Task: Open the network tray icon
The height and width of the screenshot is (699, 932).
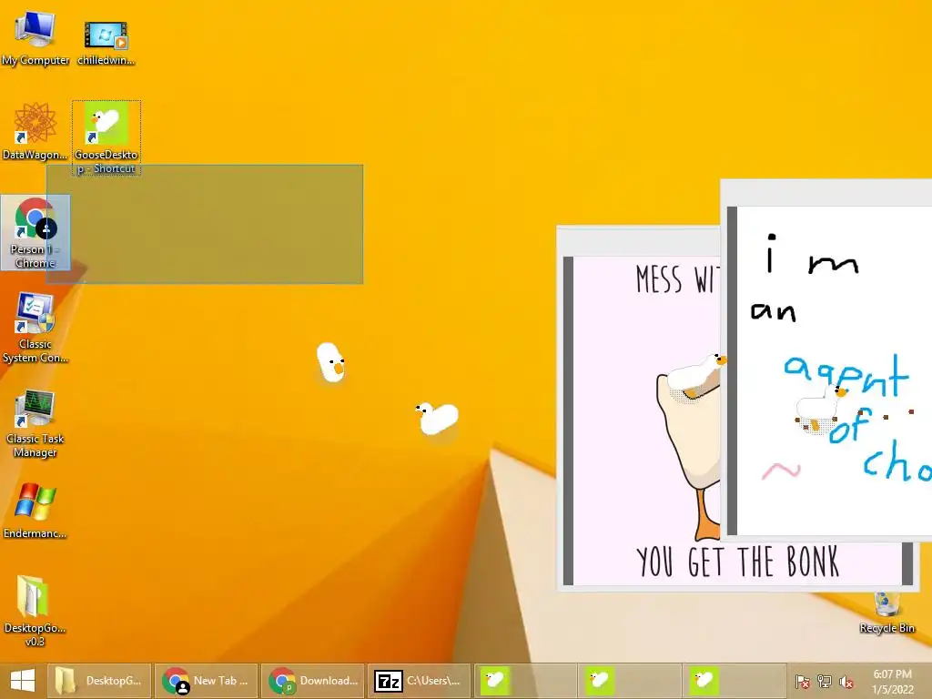Action: pyautogui.click(x=825, y=681)
